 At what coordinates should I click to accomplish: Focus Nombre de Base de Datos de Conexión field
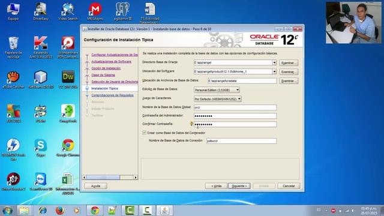[241, 141]
